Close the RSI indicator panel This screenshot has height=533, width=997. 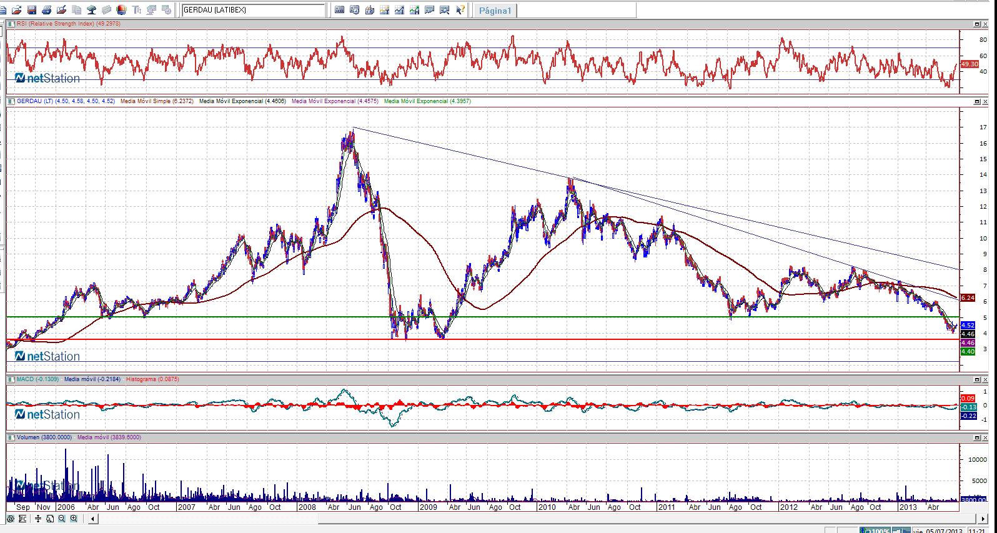(x=986, y=24)
